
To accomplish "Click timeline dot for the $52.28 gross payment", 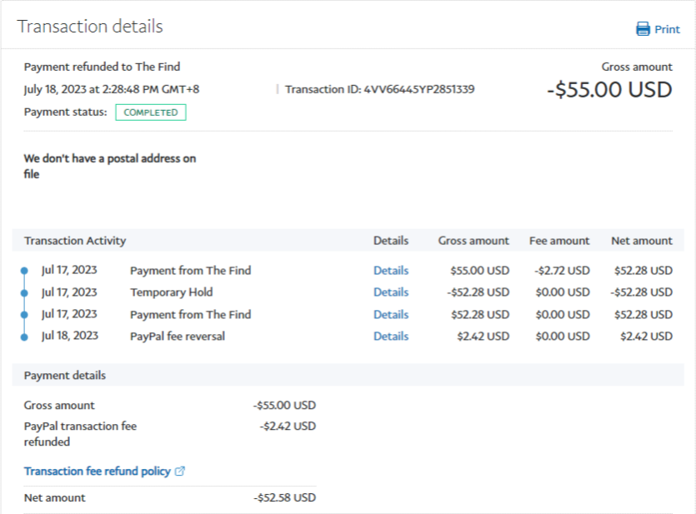I will point(24,315).
